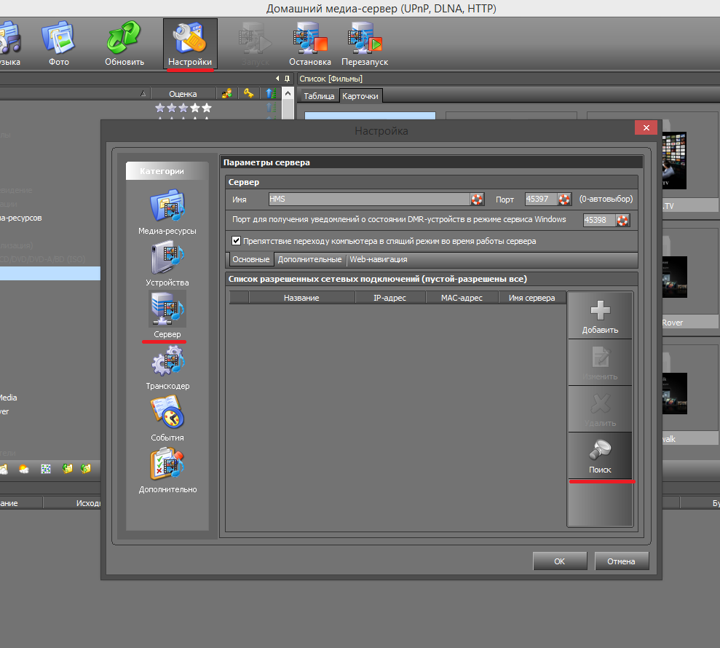The width and height of the screenshot is (720, 648).
Task: Switch to the Web-навигация tab
Action: tap(378, 259)
